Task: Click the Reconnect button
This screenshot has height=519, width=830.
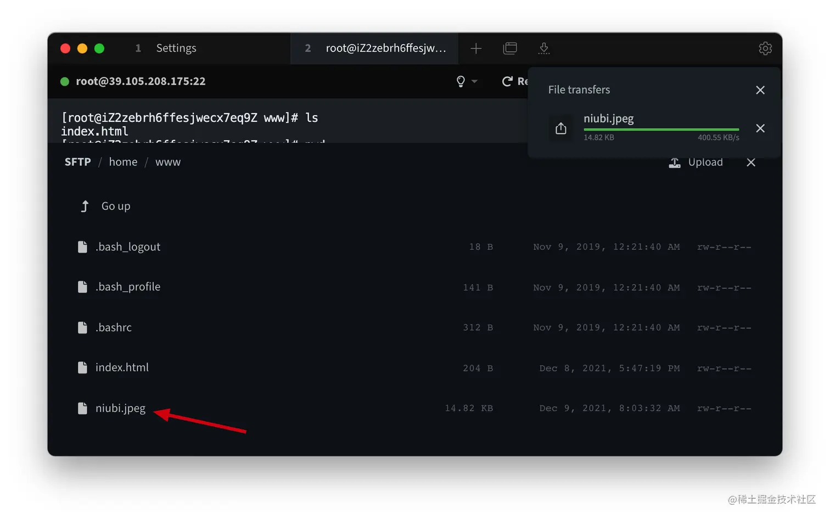Action: (515, 81)
